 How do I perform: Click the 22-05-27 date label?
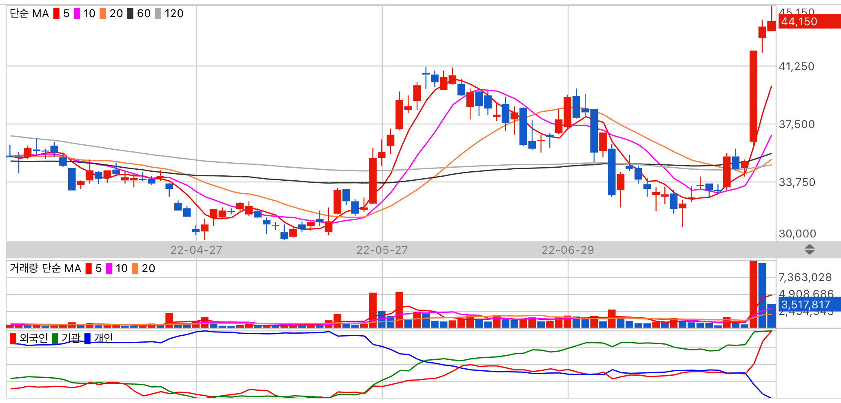[382, 250]
